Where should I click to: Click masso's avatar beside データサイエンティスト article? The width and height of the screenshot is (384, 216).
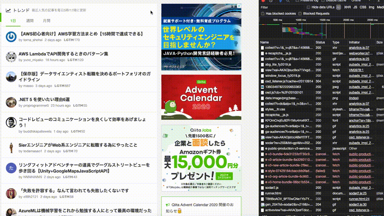(x=11, y=77)
